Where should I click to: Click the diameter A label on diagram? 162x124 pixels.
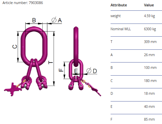click(x=56, y=20)
